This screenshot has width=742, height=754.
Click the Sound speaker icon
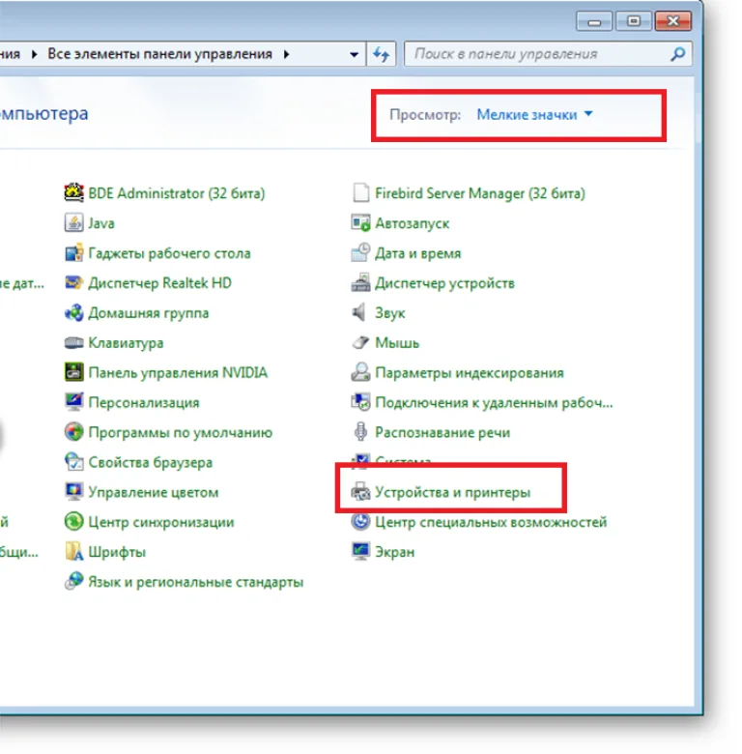[x=360, y=312]
